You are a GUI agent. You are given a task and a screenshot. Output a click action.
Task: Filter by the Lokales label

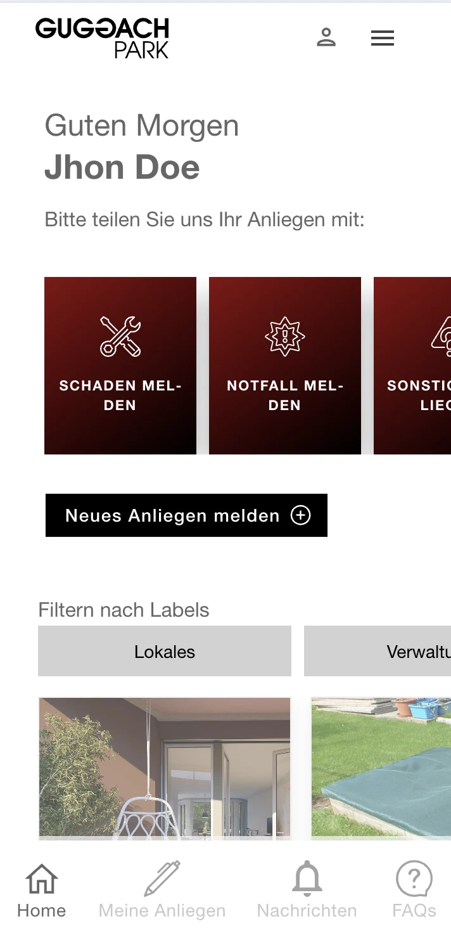point(165,651)
